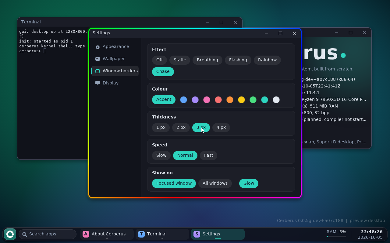
Task: Select the Accent colour option
Action: pos(164,99)
